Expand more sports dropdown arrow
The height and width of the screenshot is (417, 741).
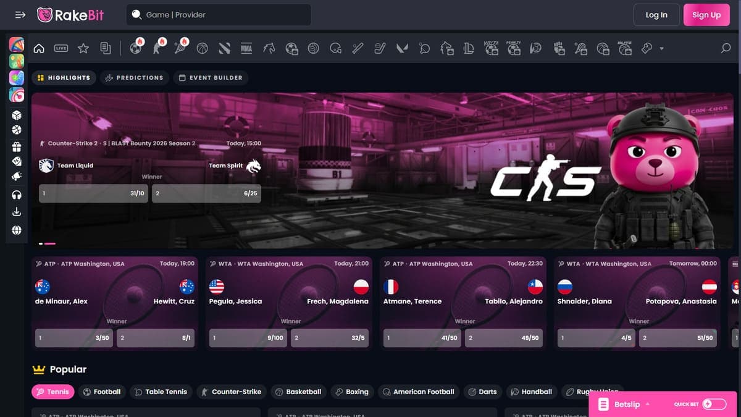662,48
